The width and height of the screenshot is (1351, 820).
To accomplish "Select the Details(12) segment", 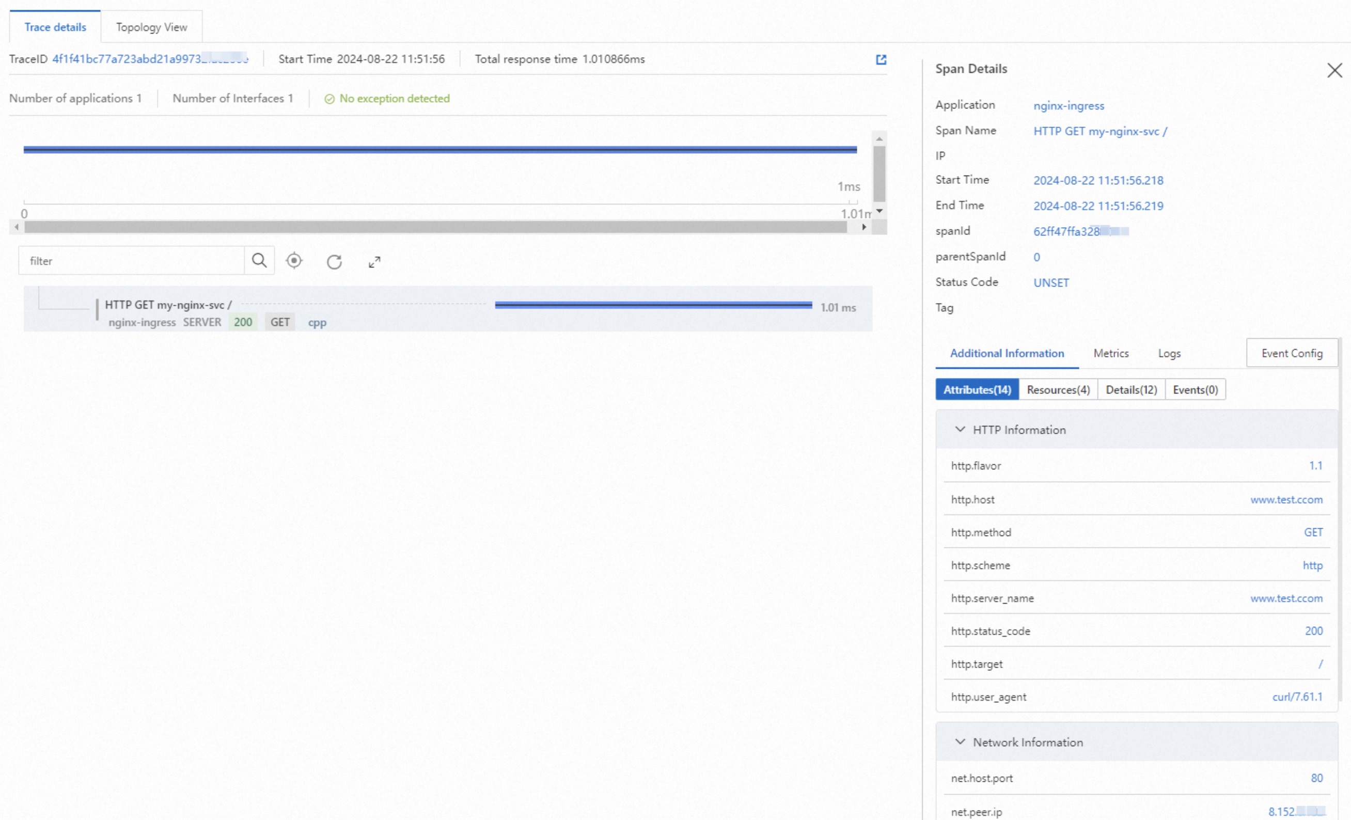I will tap(1130, 390).
